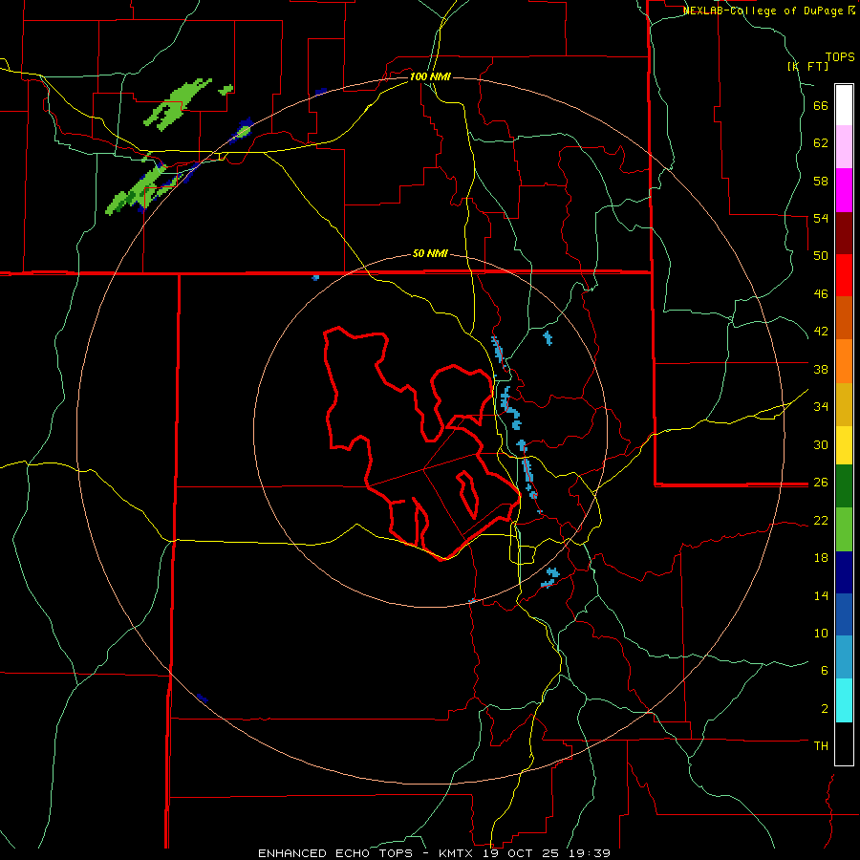Viewport: 860px width, 860px height.
Task: Click the legend value "22"
Action: 821,520
